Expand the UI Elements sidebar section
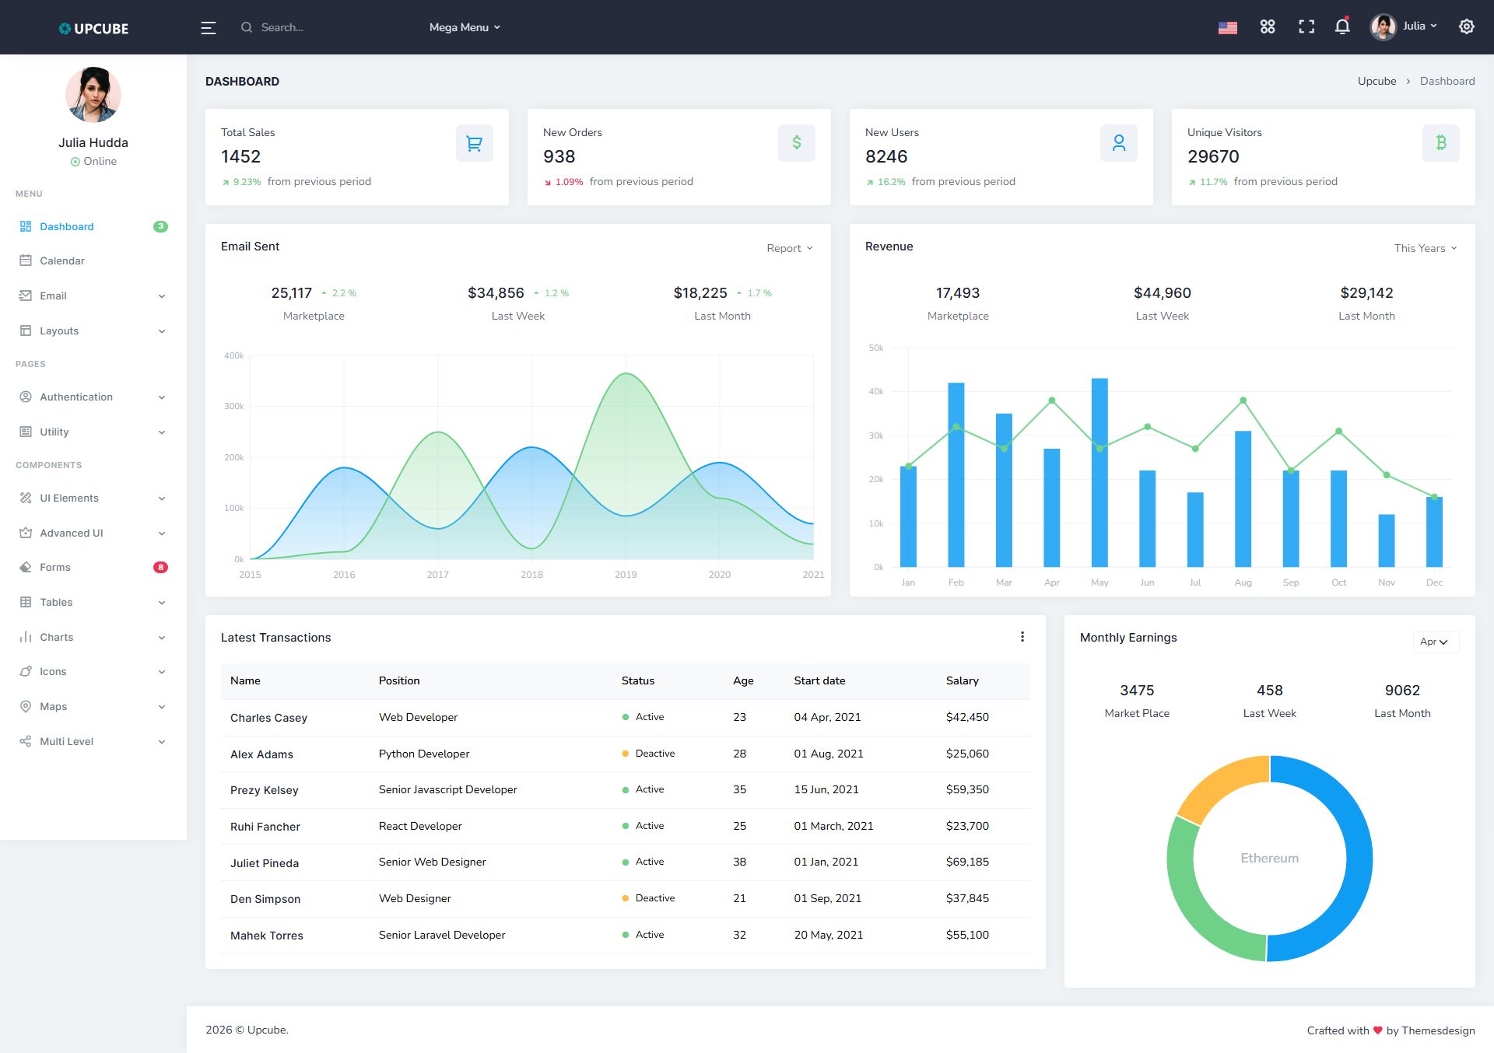Image resolution: width=1494 pixels, height=1053 pixels. (x=93, y=498)
